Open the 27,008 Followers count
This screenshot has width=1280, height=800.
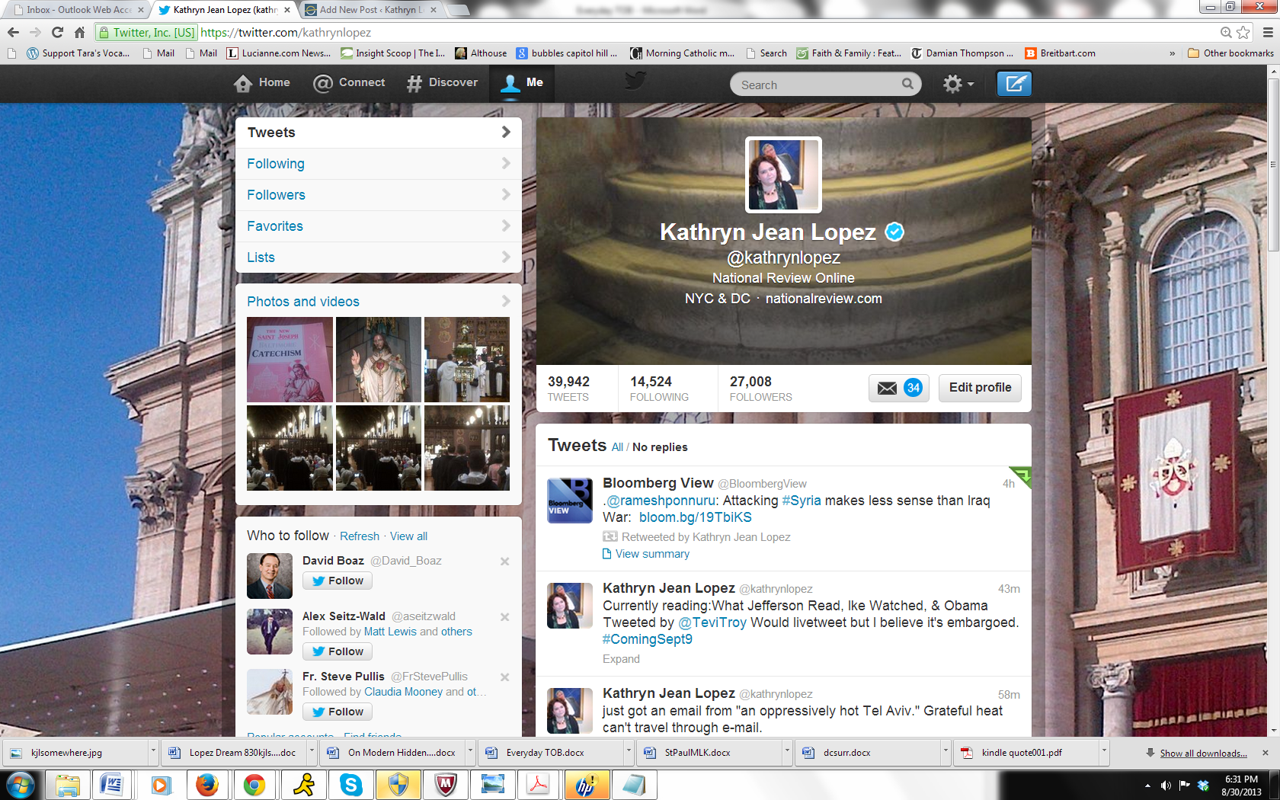click(760, 388)
